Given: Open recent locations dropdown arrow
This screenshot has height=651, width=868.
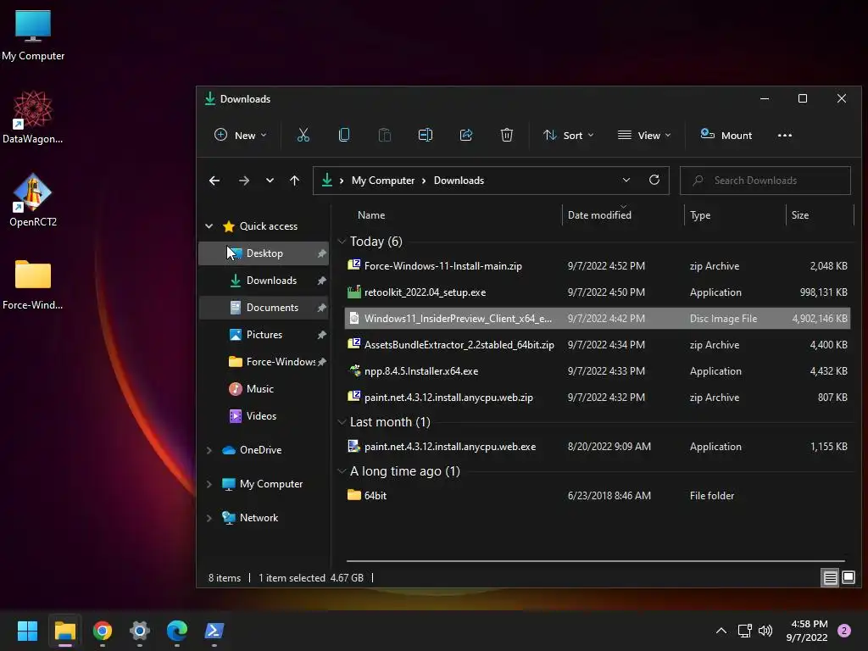Looking at the screenshot, I should (270, 181).
